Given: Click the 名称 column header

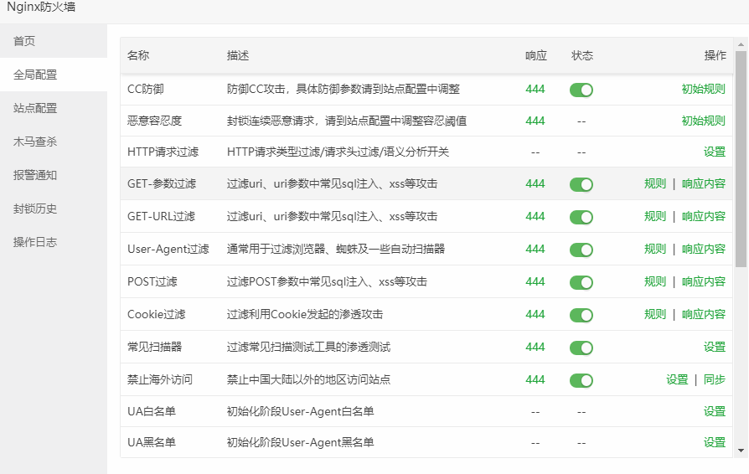Looking at the screenshot, I should (138, 55).
